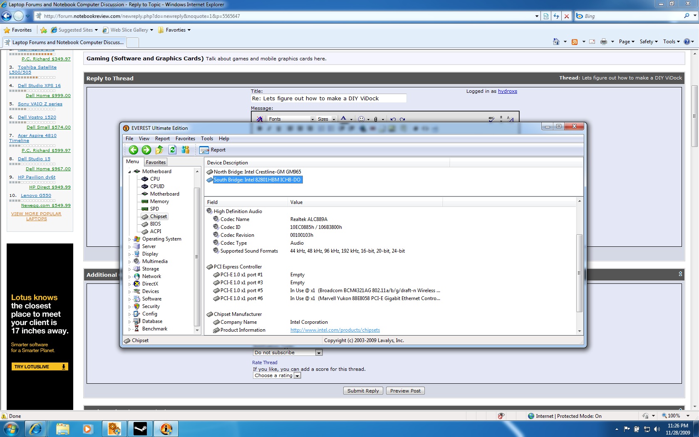The image size is (699, 437).
Task: Click the EVEREST taskbar icon
Action: point(166,429)
